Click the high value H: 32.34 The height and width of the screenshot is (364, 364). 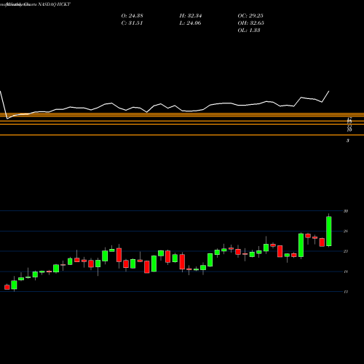(x=191, y=16)
